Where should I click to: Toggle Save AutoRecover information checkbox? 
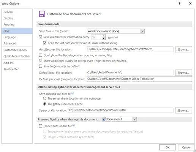pos(41,37)
